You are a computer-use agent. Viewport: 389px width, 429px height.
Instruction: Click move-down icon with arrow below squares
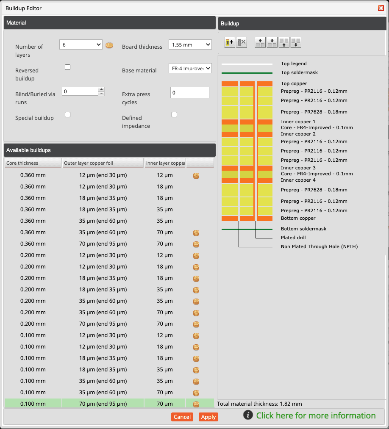pos(296,43)
